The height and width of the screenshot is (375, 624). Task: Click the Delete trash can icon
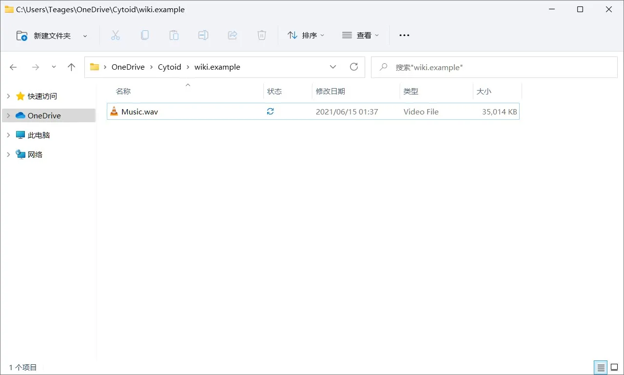[262, 36]
